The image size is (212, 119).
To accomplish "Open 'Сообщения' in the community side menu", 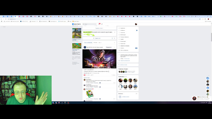I will (123, 30).
